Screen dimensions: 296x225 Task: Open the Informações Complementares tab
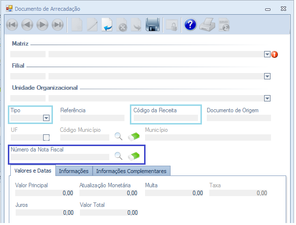tap(131, 171)
